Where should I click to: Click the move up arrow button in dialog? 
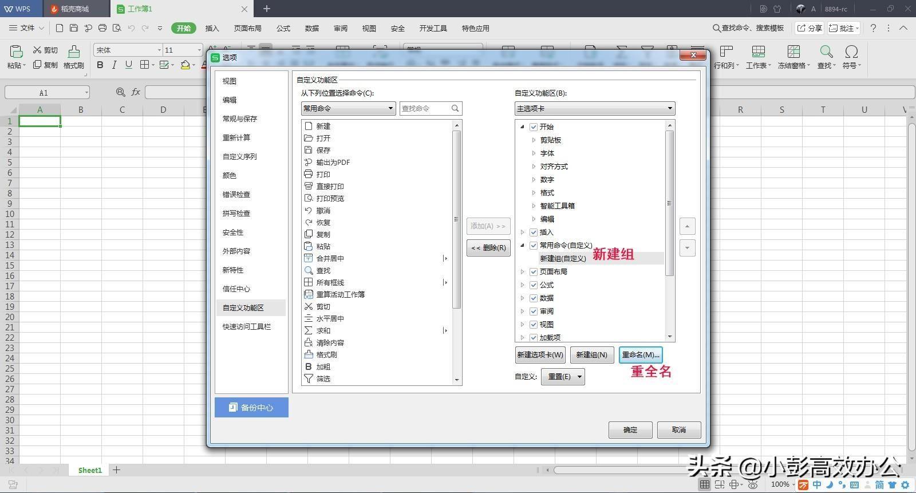click(688, 226)
